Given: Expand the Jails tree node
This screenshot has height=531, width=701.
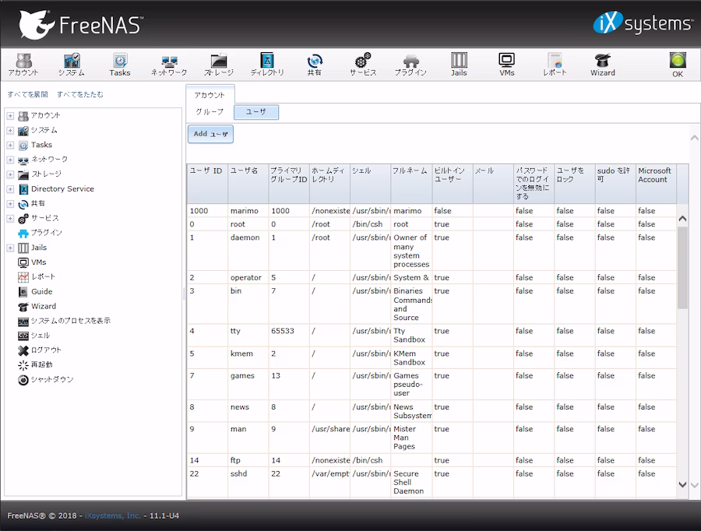Looking at the screenshot, I should click(x=10, y=248).
